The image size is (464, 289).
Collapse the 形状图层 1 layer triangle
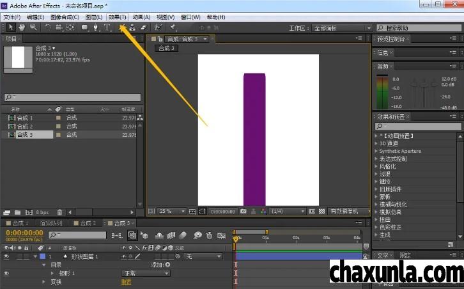[36, 257]
